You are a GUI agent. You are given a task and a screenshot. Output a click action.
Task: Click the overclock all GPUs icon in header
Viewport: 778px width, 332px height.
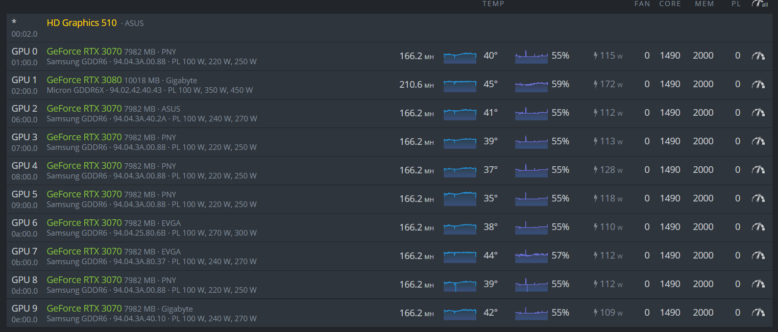759,4
